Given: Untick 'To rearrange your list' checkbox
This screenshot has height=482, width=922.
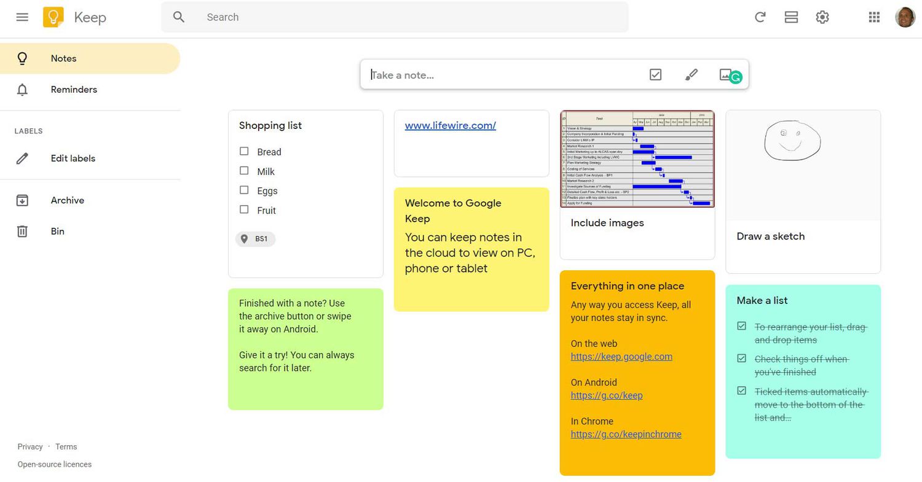Looking at the screenshot, I should (x=742, y=326).
